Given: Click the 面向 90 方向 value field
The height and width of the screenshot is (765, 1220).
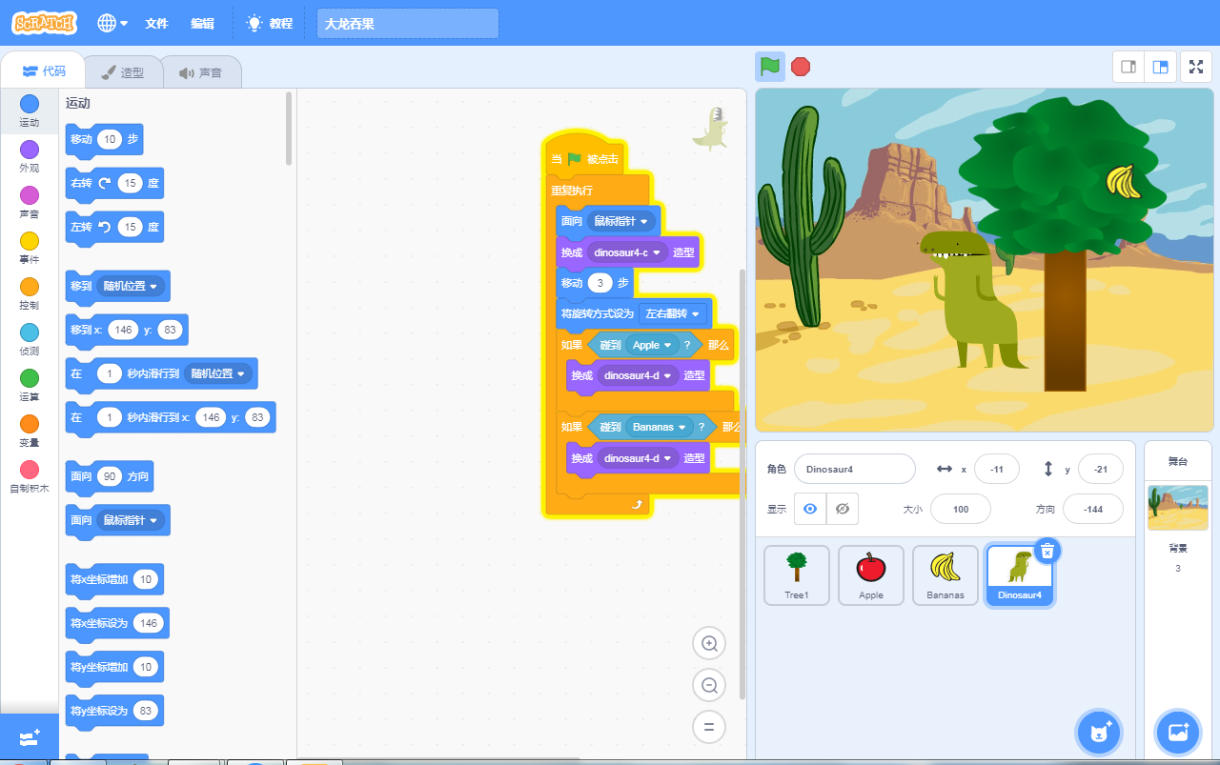Looking at the screenshot, I should click(x=111, y=476).
